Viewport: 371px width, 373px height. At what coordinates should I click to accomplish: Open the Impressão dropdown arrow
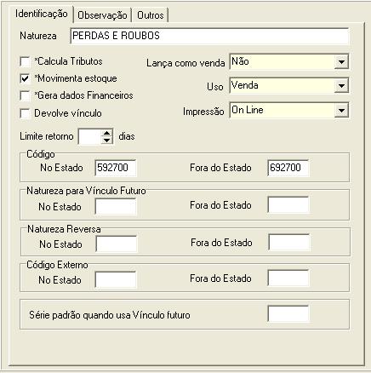point(341,111)
